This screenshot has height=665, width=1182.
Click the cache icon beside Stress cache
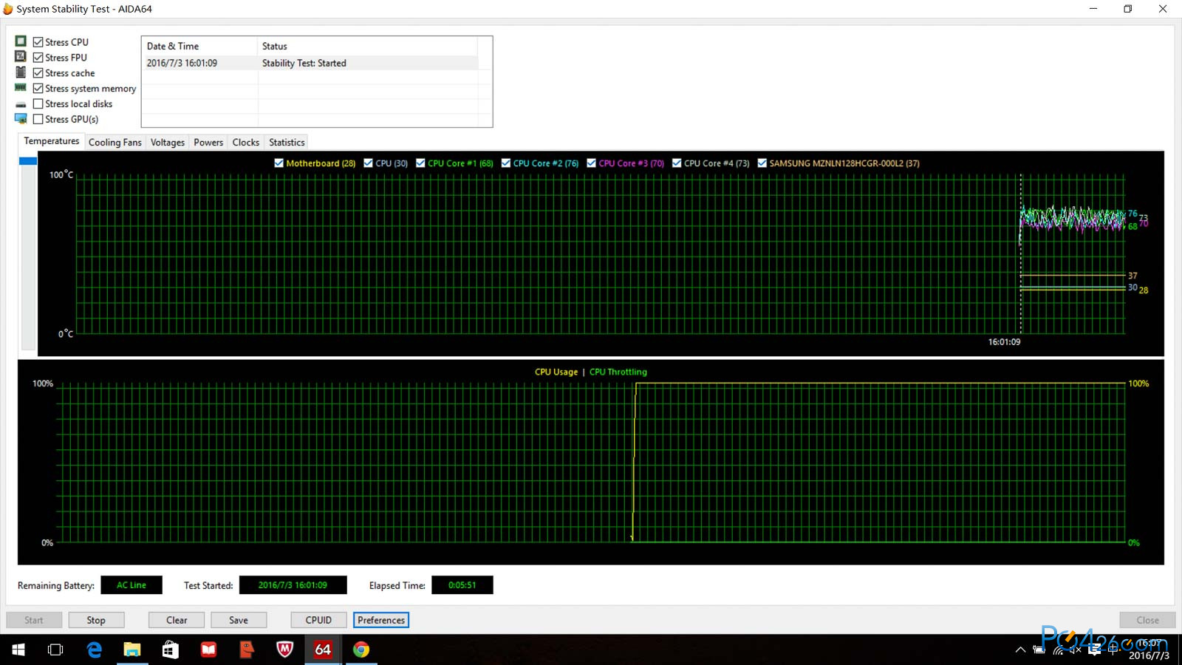click(x=21, y=72)
